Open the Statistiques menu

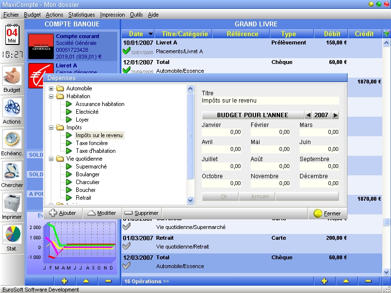[x=82, y=15]
